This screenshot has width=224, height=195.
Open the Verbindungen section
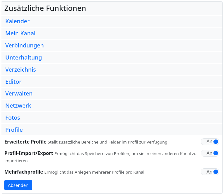coord(25,46)
